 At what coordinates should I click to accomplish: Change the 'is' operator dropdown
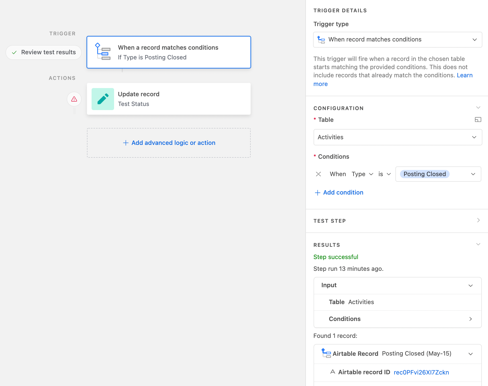coord(384,174)
